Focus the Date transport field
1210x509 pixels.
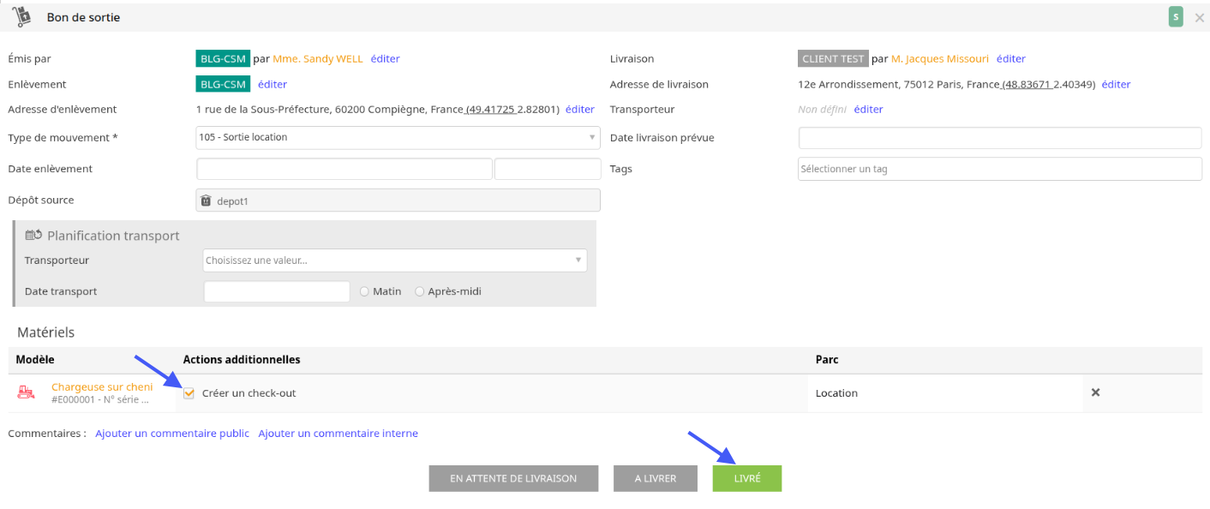277,291
